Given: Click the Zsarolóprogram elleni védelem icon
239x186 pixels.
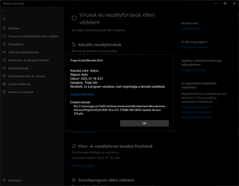Looking at the screenshot, I should coord(74,180).
